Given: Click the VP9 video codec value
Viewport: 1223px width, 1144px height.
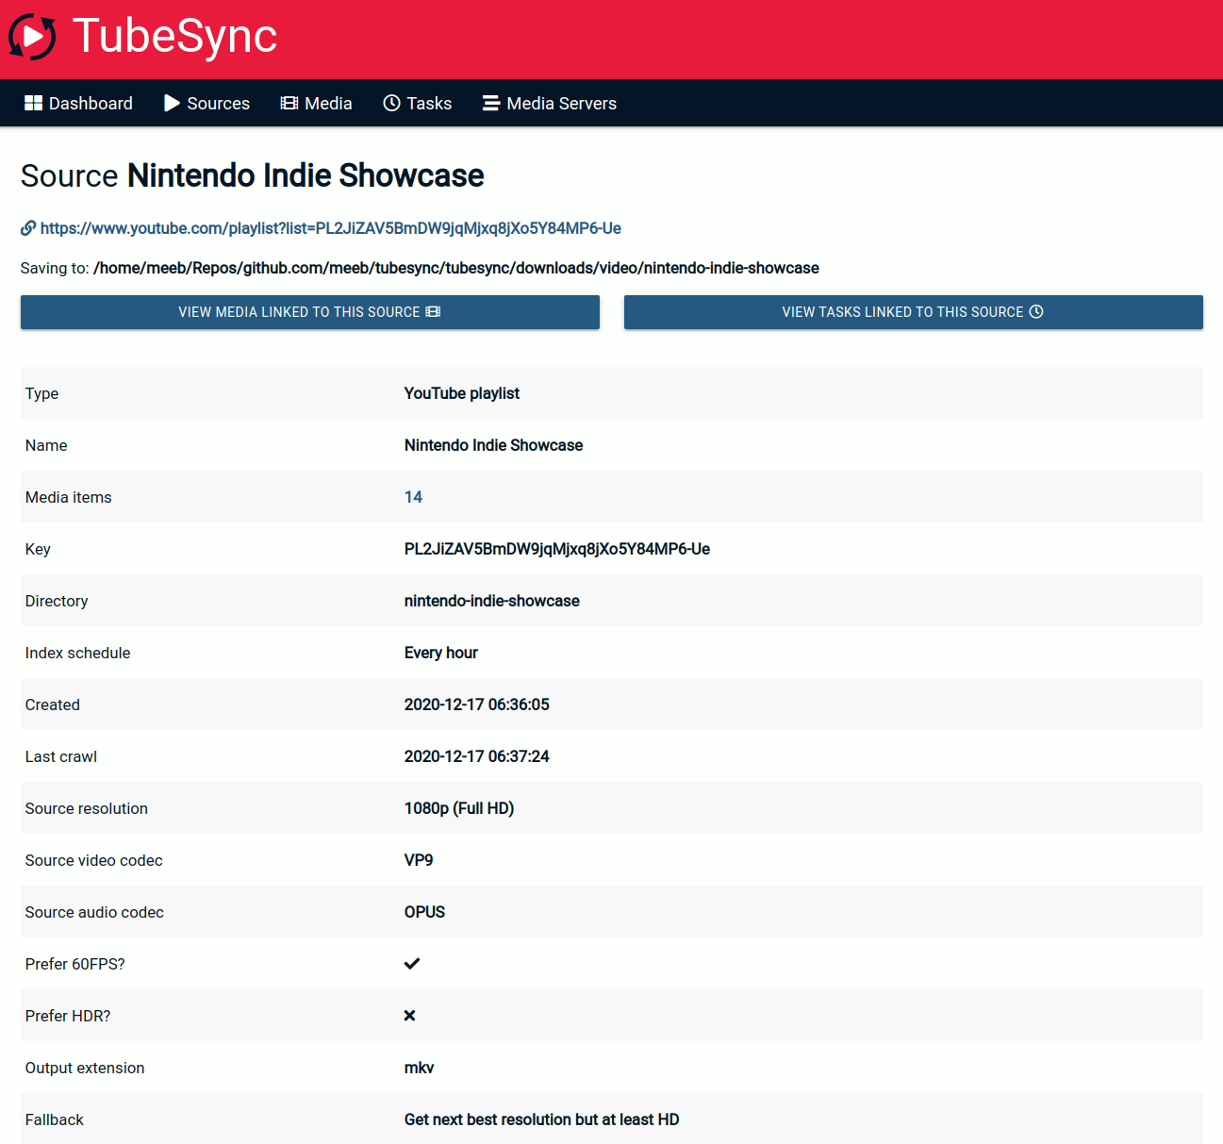Looking at the screenshot, I should coord(419,860).
